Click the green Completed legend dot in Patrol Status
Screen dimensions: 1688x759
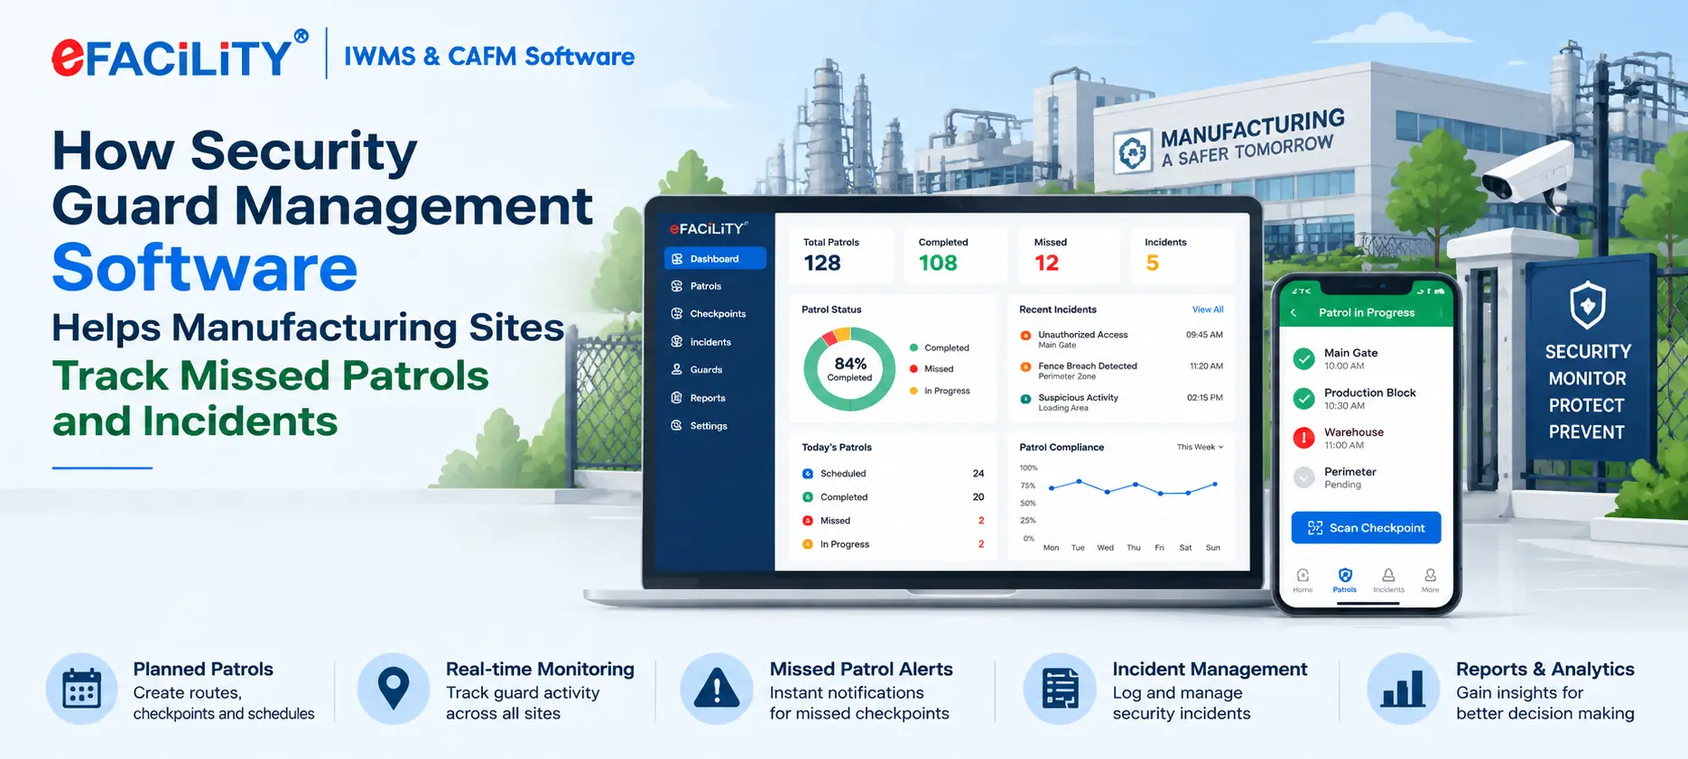914,347
